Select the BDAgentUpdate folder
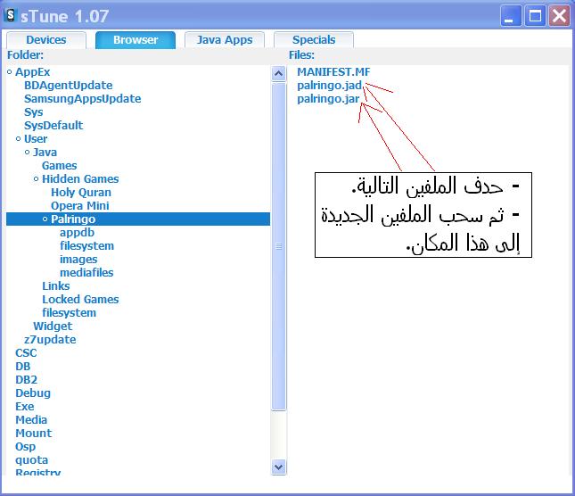 69,86
